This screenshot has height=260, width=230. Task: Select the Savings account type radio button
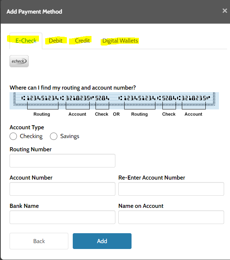[x=54, y=136]
